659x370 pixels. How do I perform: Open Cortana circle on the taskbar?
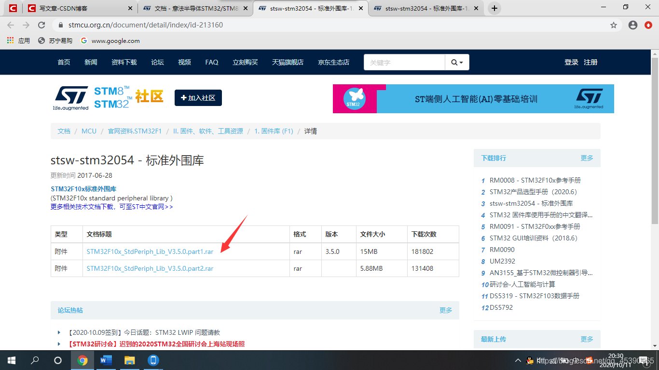coord(58,360)
